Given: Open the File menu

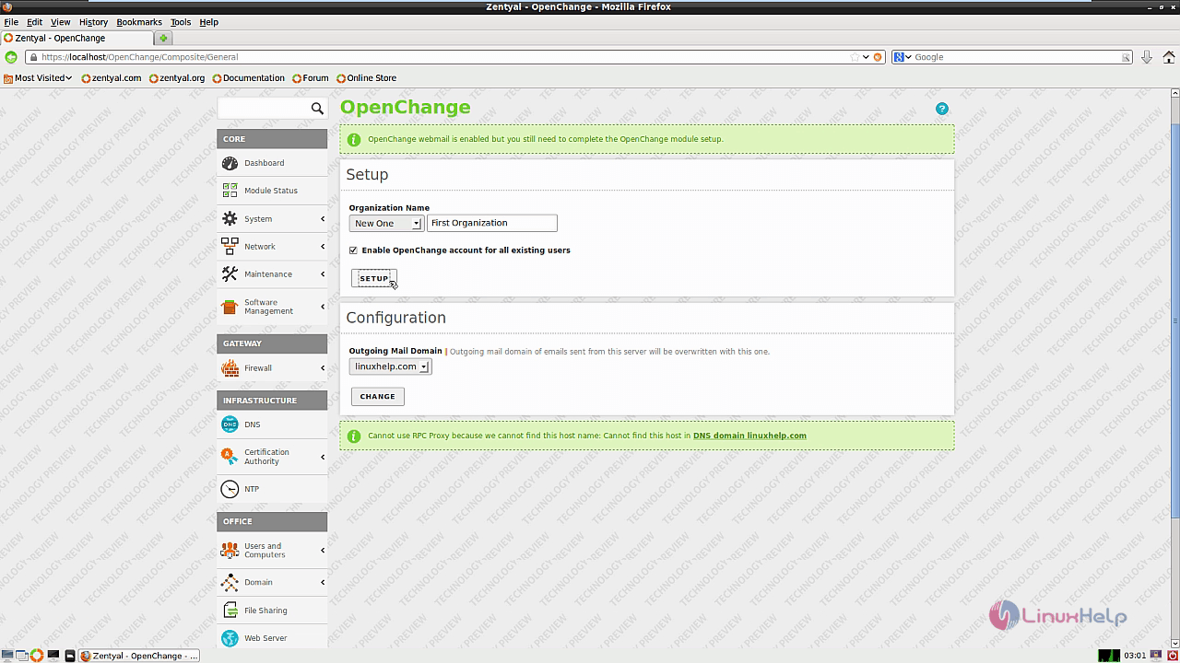Looking at the screenshot, I should click(x=11, y=22).
